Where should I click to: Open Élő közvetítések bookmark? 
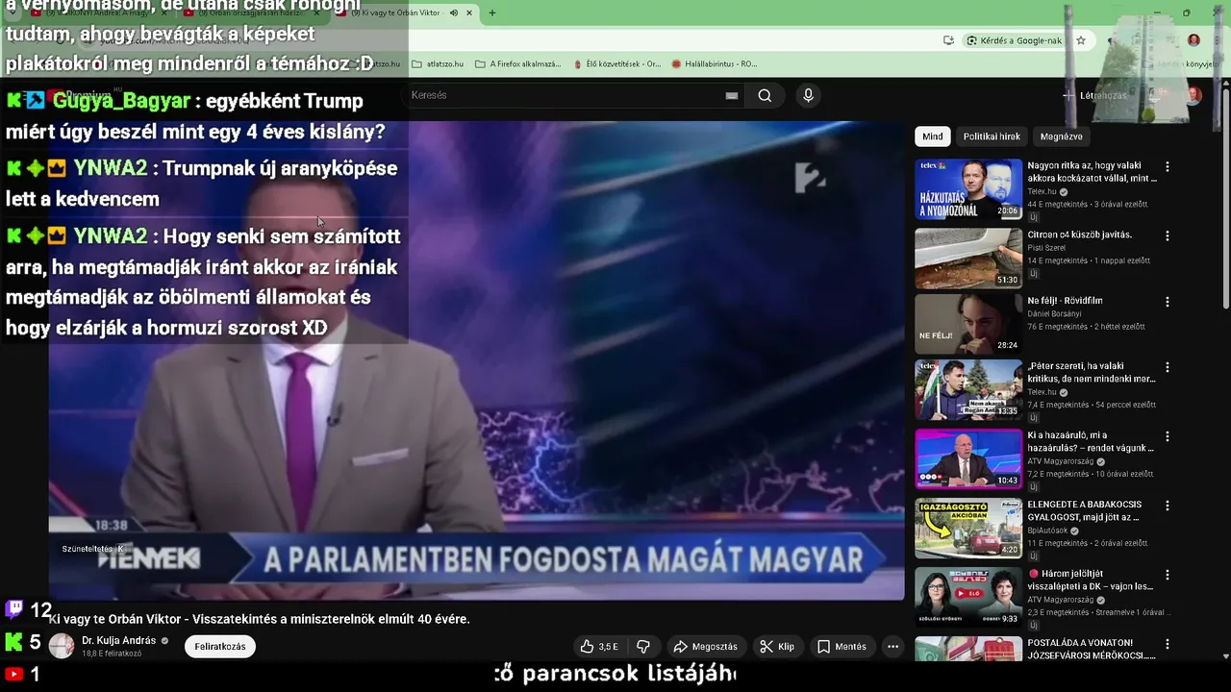point(616,64)
